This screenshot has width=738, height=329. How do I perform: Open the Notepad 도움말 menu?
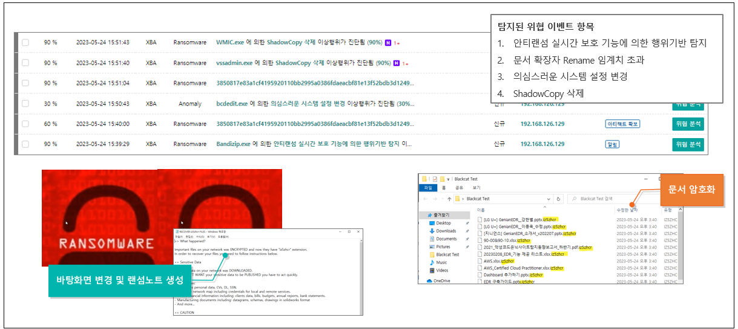click(223, 237)
